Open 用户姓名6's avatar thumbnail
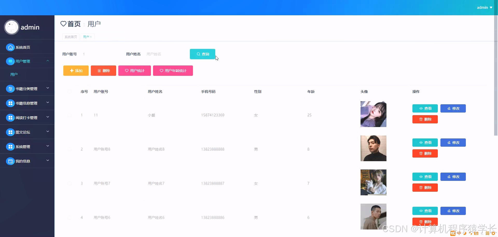This screenshot has width=498, height=237. (374, 217)
